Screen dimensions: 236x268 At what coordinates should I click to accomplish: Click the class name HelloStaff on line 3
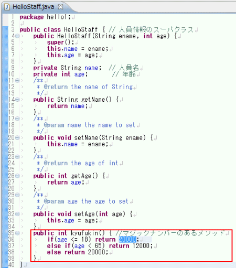point(81,29)
